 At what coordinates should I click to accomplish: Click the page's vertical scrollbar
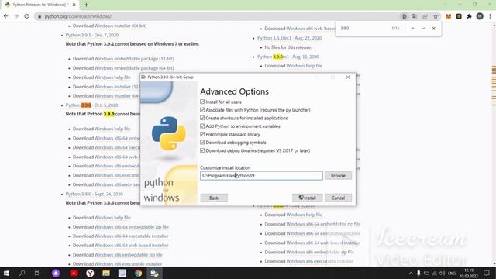(494, 144)
